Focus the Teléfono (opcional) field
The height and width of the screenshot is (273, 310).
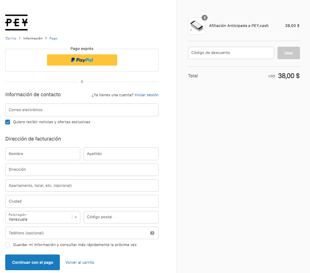pyautogui.click(x=82, y=233)
